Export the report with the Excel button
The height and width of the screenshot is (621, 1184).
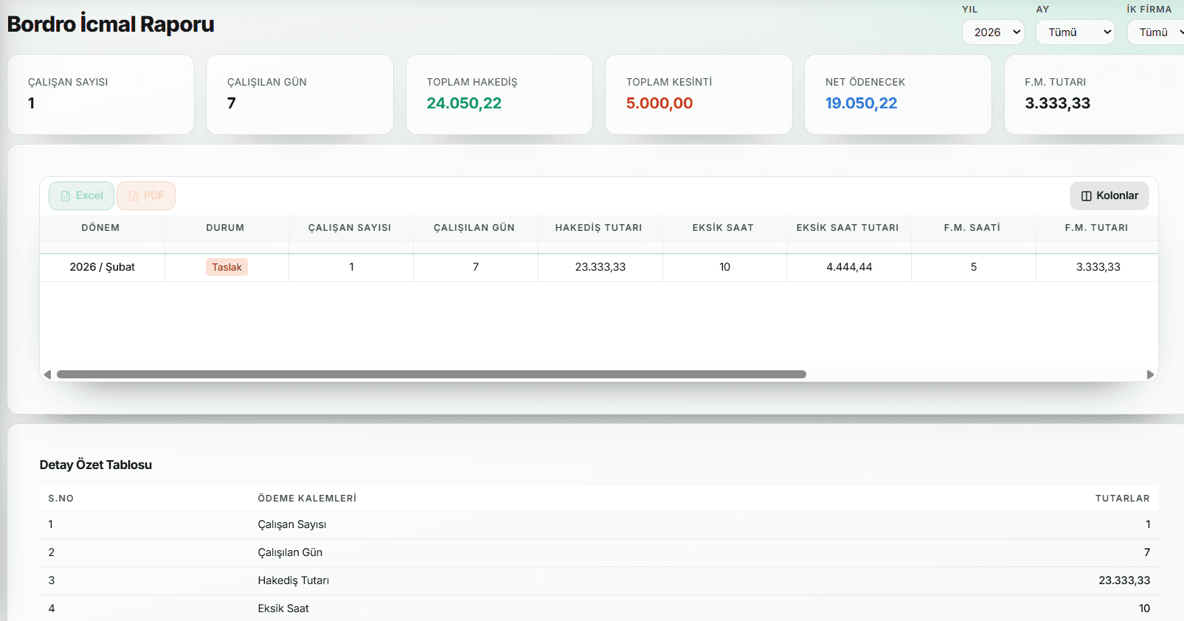click(x=81, y=195)
